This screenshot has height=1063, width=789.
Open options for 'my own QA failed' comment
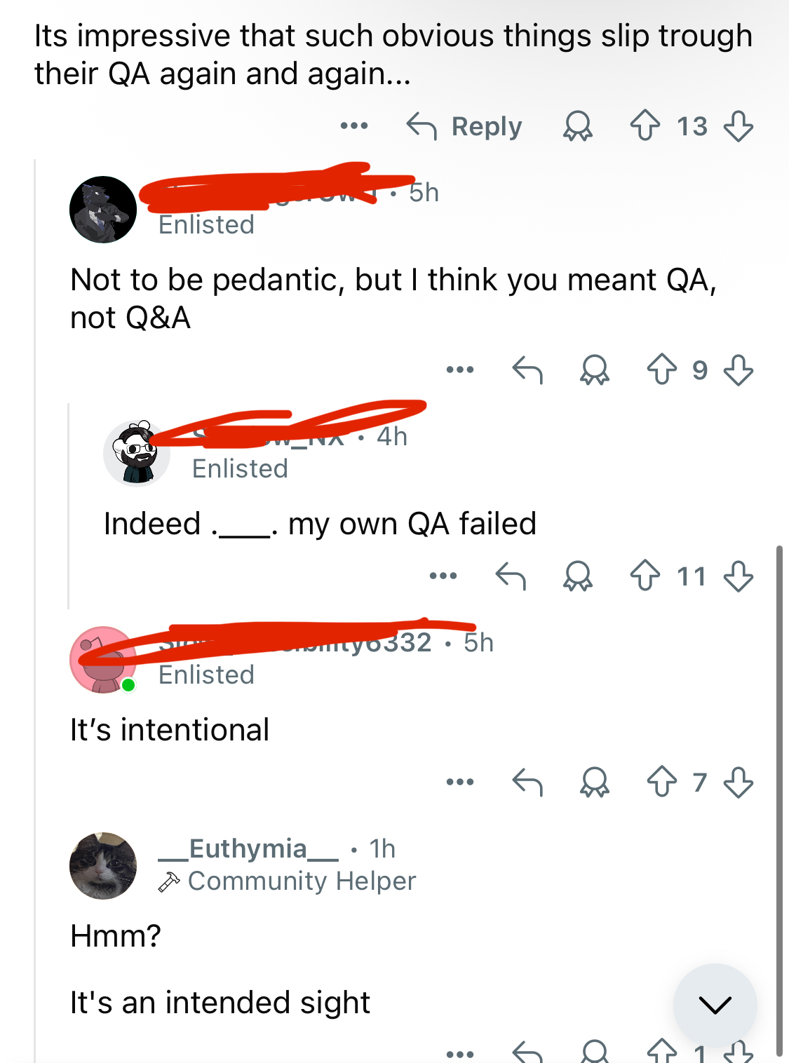[x=443, y=576]
